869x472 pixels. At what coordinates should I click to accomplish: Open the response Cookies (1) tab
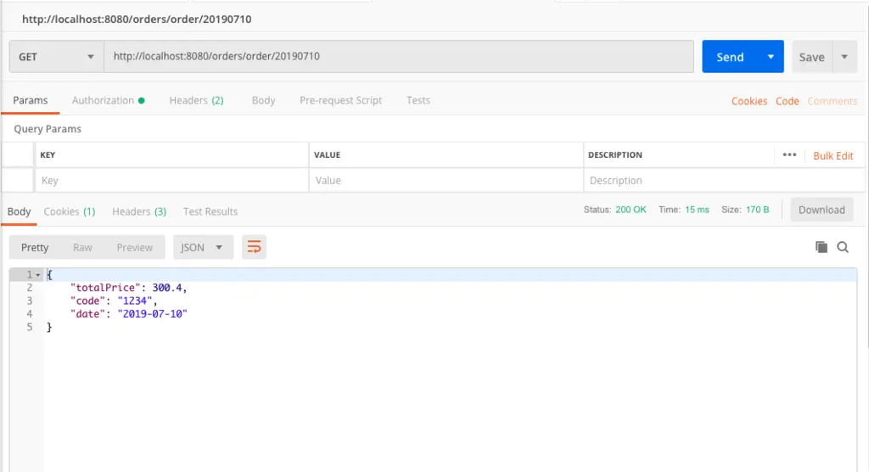pyautogui.click(x=70, y=211)
